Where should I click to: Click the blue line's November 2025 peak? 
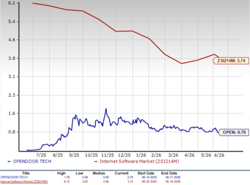106,109
